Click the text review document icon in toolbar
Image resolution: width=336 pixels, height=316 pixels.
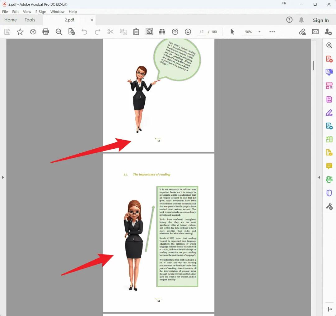[x=72, y=32]
